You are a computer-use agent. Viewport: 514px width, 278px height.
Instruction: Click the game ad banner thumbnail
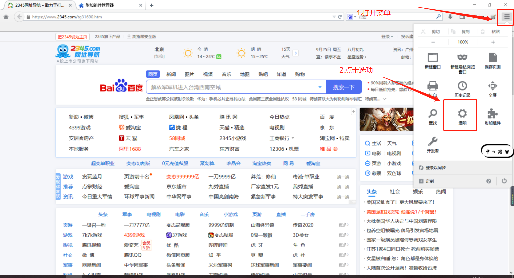pos(387,119)
